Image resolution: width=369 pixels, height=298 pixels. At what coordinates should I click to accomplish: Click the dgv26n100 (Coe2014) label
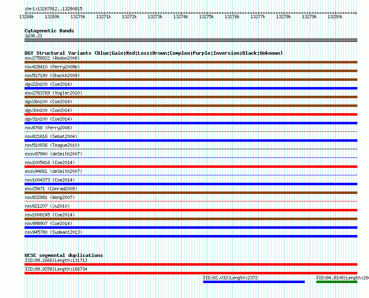point(49,102)
